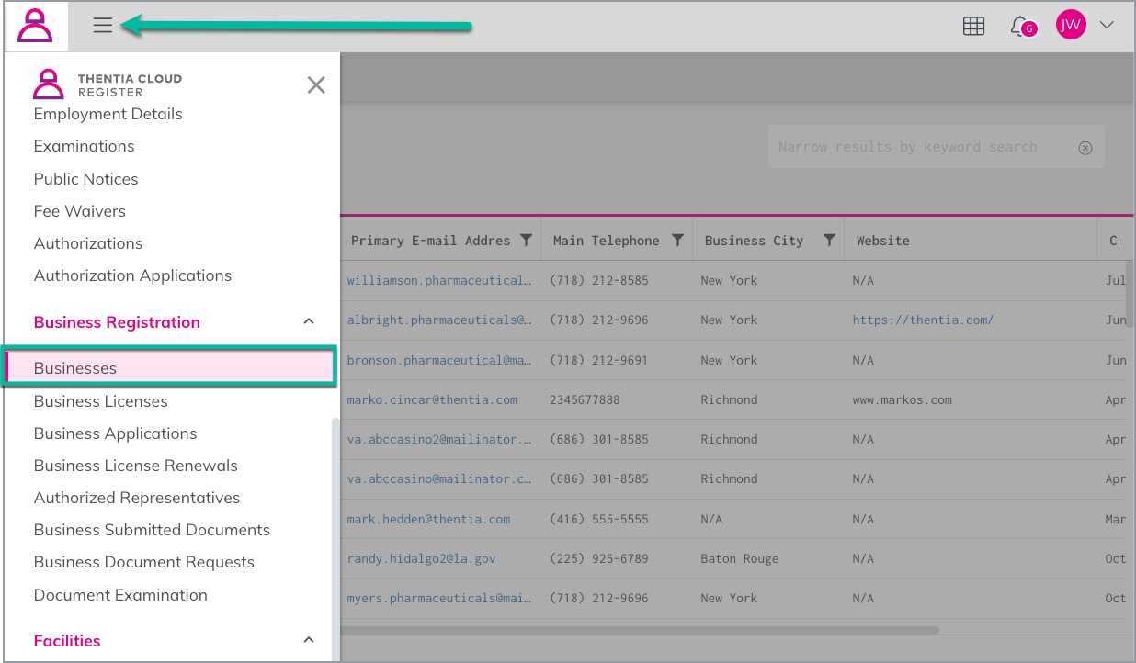
Task: Open Public Notices
Action: click(86, 179)
